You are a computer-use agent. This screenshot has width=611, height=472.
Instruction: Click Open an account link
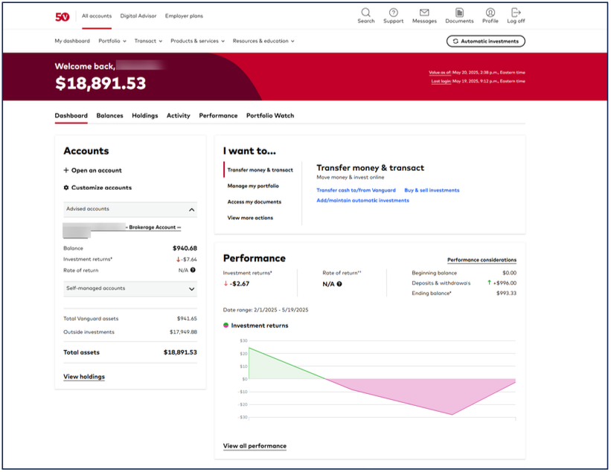pyautogui.click(x=96, y=170)
